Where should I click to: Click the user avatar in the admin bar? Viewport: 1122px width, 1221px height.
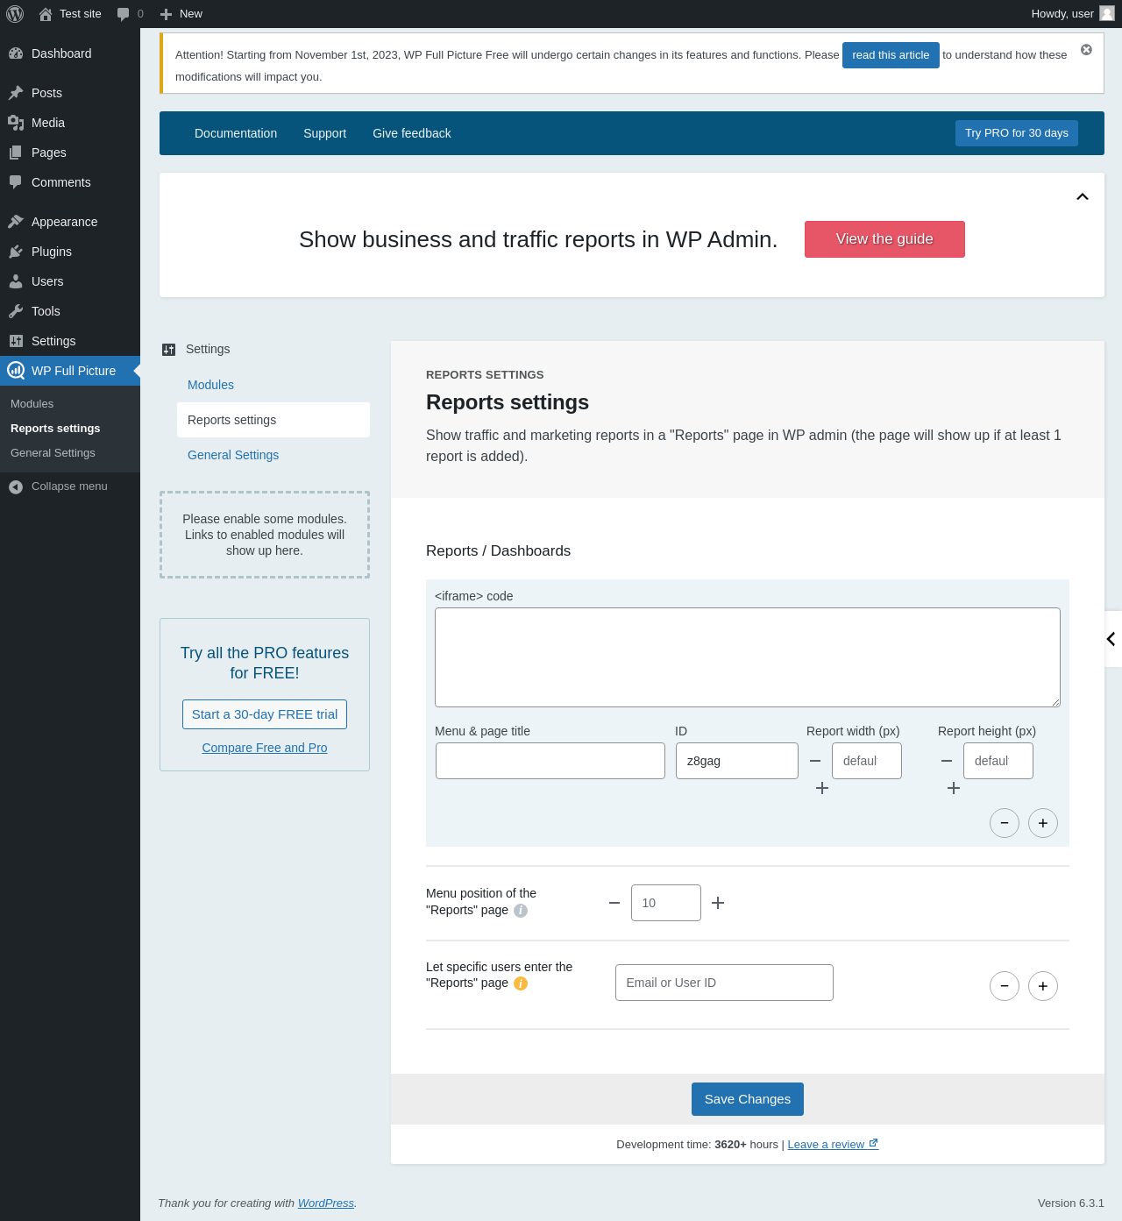[x=1107, y=13]
